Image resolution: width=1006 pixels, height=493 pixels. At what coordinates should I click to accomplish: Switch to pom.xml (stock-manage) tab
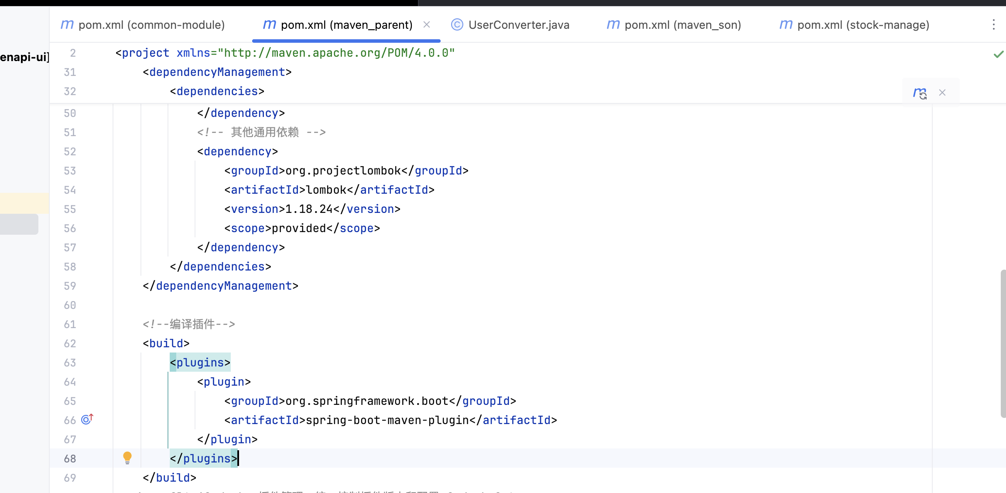point(863,25)
